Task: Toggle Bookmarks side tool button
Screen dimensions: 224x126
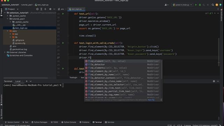Action: click(1, 100)
